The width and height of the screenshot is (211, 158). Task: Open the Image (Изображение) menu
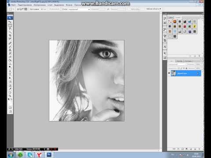tap(40, 5)
